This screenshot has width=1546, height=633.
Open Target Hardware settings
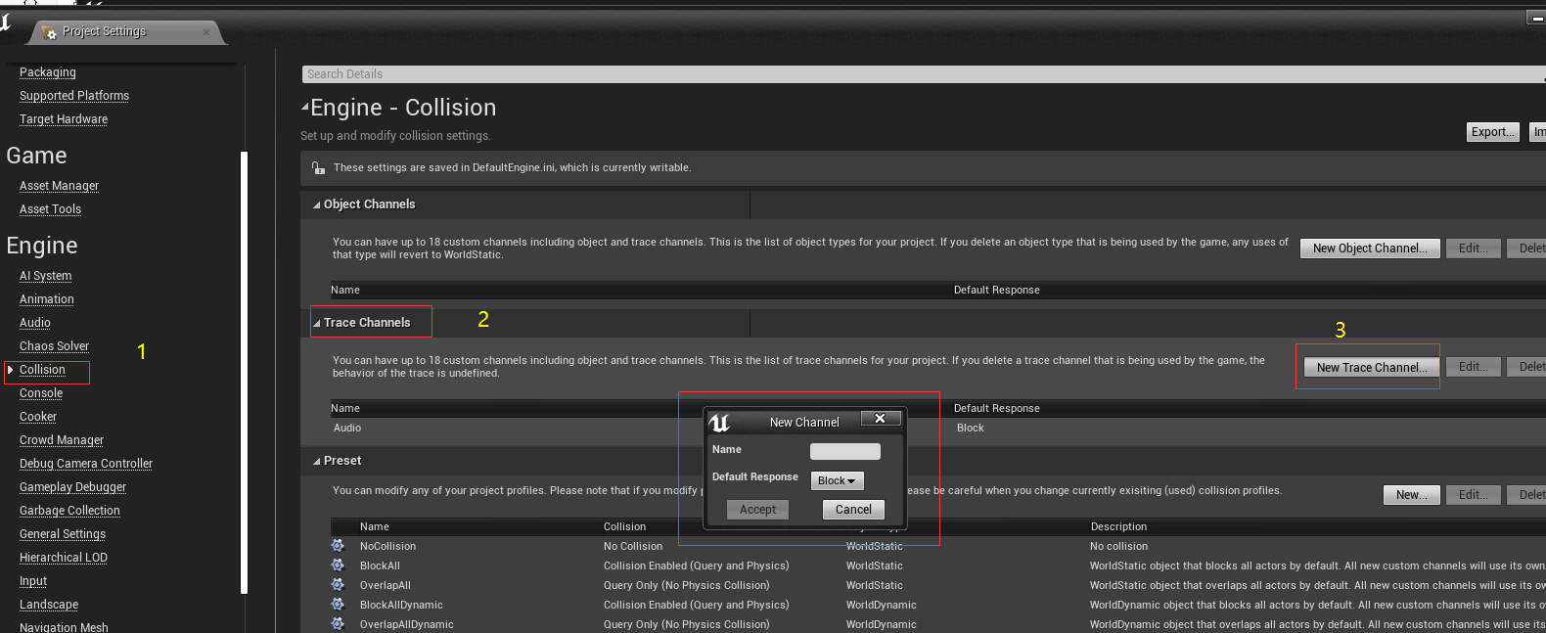64,119
